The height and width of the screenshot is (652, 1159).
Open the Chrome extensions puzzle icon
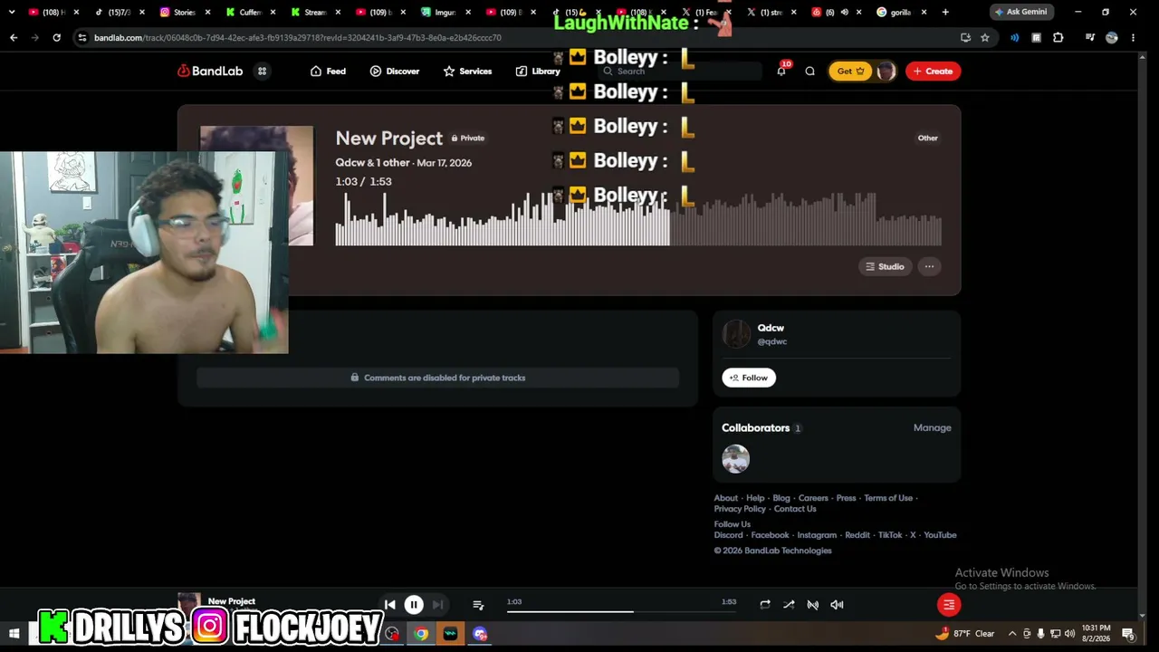click(x=1058, y=37)
